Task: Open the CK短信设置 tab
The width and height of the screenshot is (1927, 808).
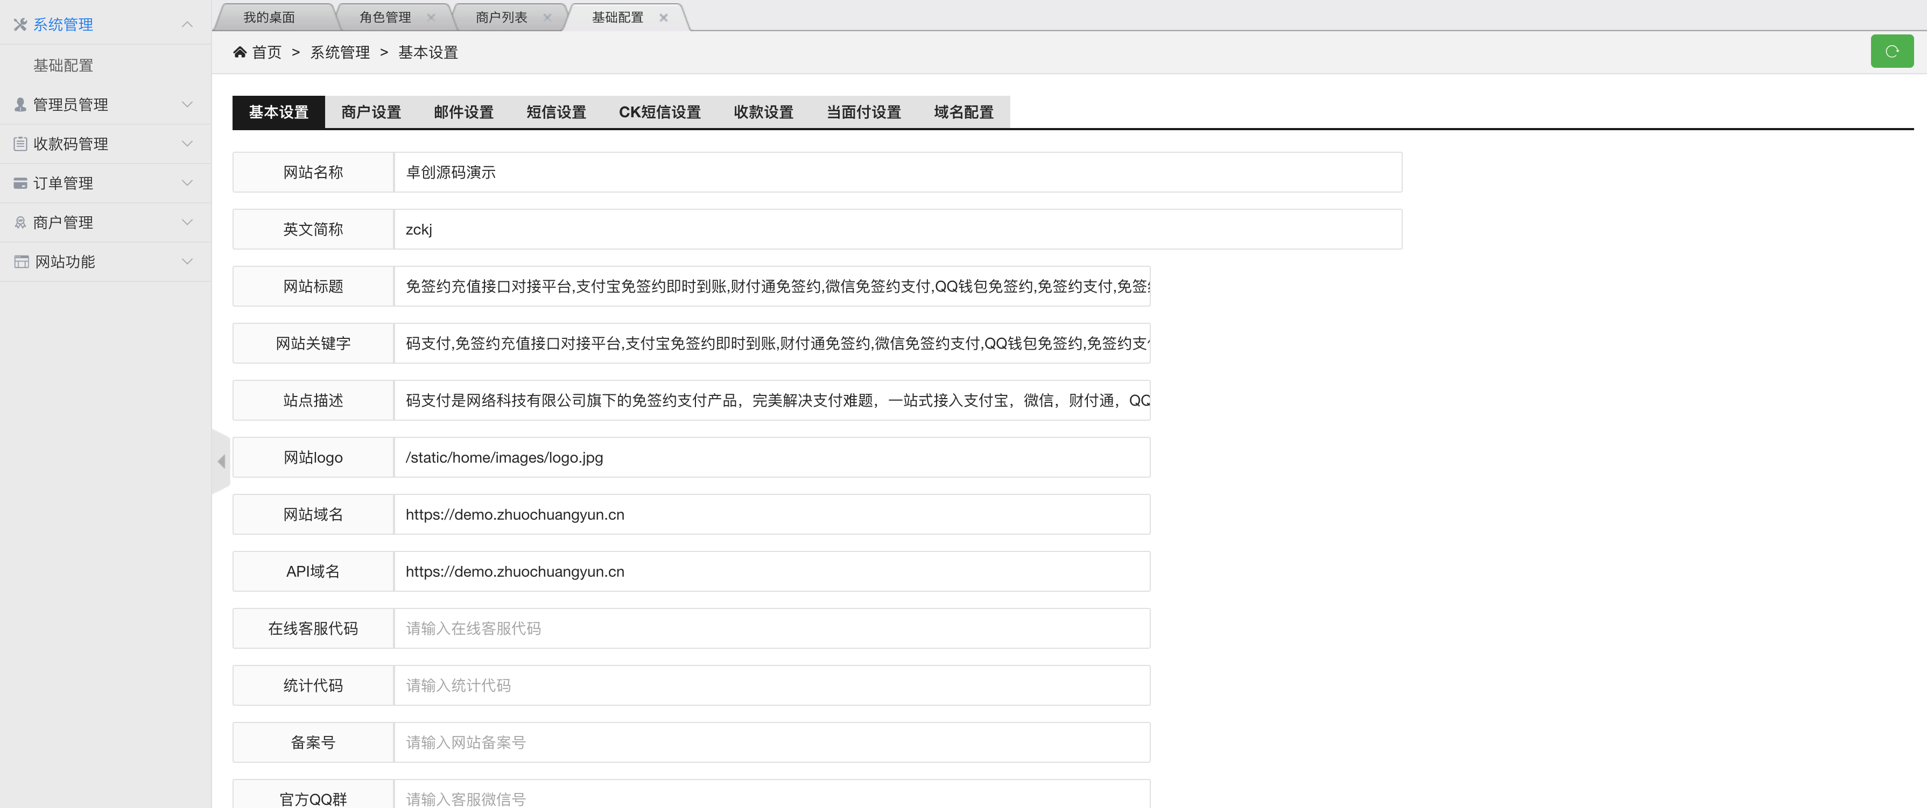Action: click(660, 112)
